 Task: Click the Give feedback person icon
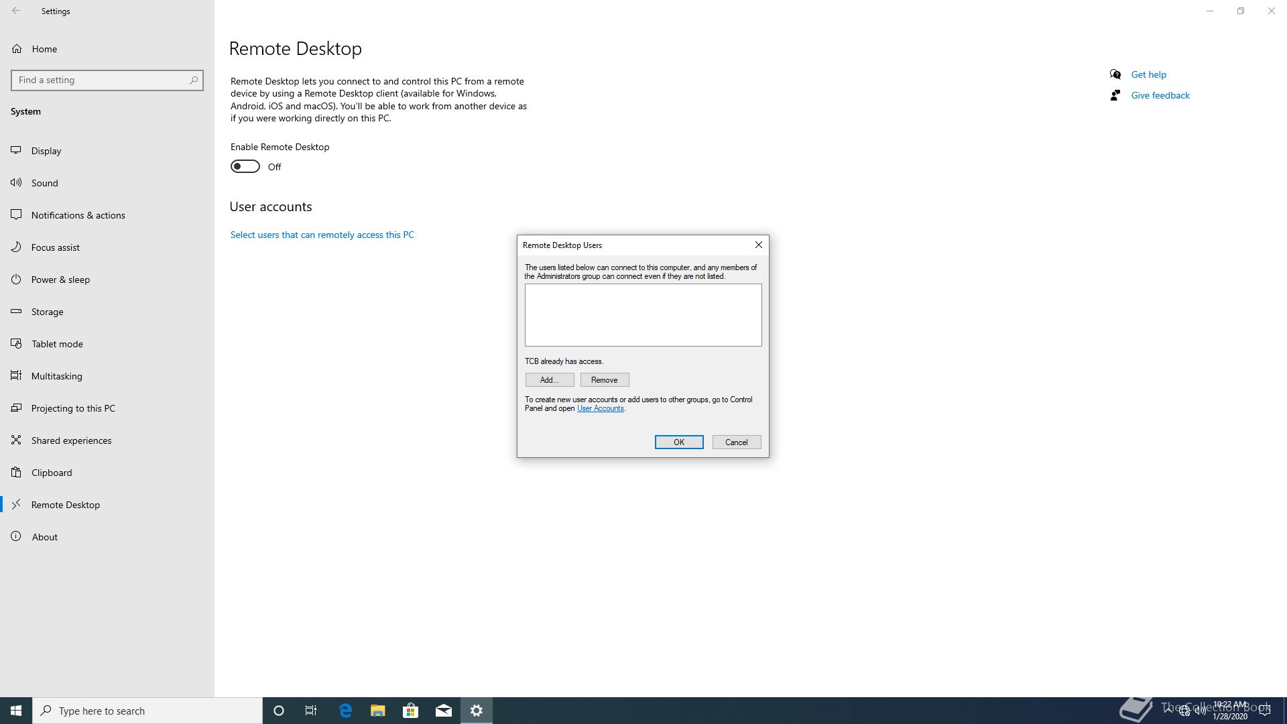(1115, 95)
